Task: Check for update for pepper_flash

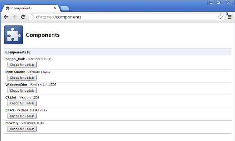Action: coord(22,65)
